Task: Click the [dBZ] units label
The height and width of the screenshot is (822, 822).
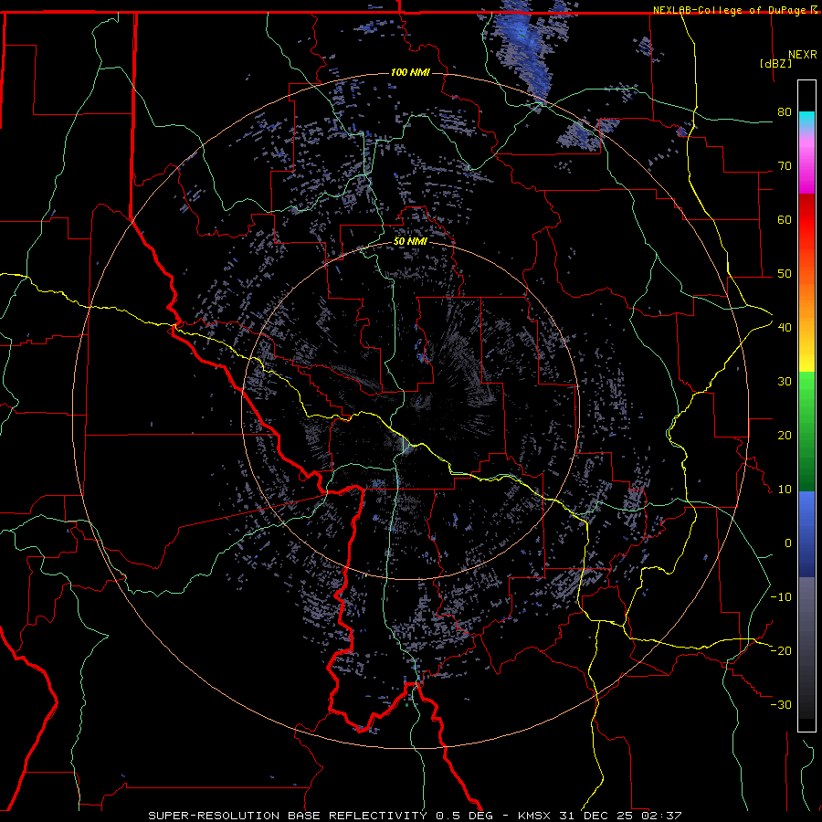Action: click(x=775, y=63)
